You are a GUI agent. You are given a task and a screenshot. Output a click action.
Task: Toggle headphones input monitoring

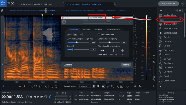click(28, 97)
